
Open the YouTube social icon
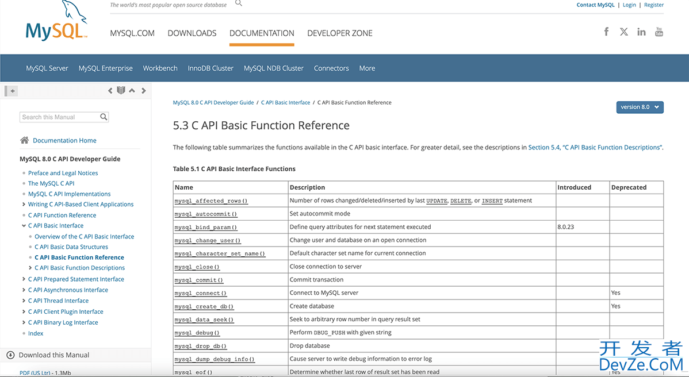[x=659, y=32]
